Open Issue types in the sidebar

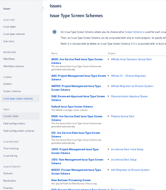pyautogui.click(x=10, y=27)
